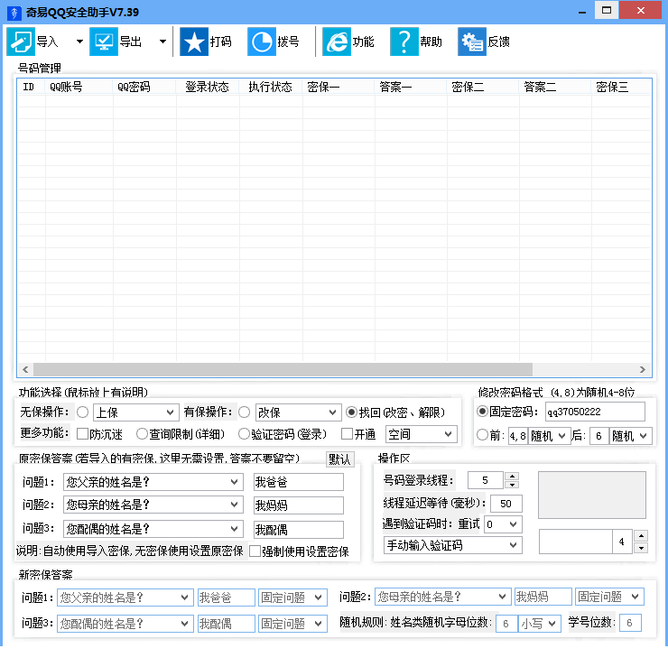Click the 答案一 column header
The height and width of the screenshot is (667, 668).
pyautogui.click(x=411, y=87)
